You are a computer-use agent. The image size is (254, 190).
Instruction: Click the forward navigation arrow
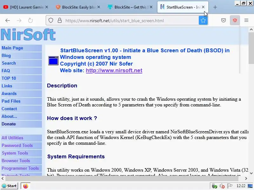pos(19,21)
